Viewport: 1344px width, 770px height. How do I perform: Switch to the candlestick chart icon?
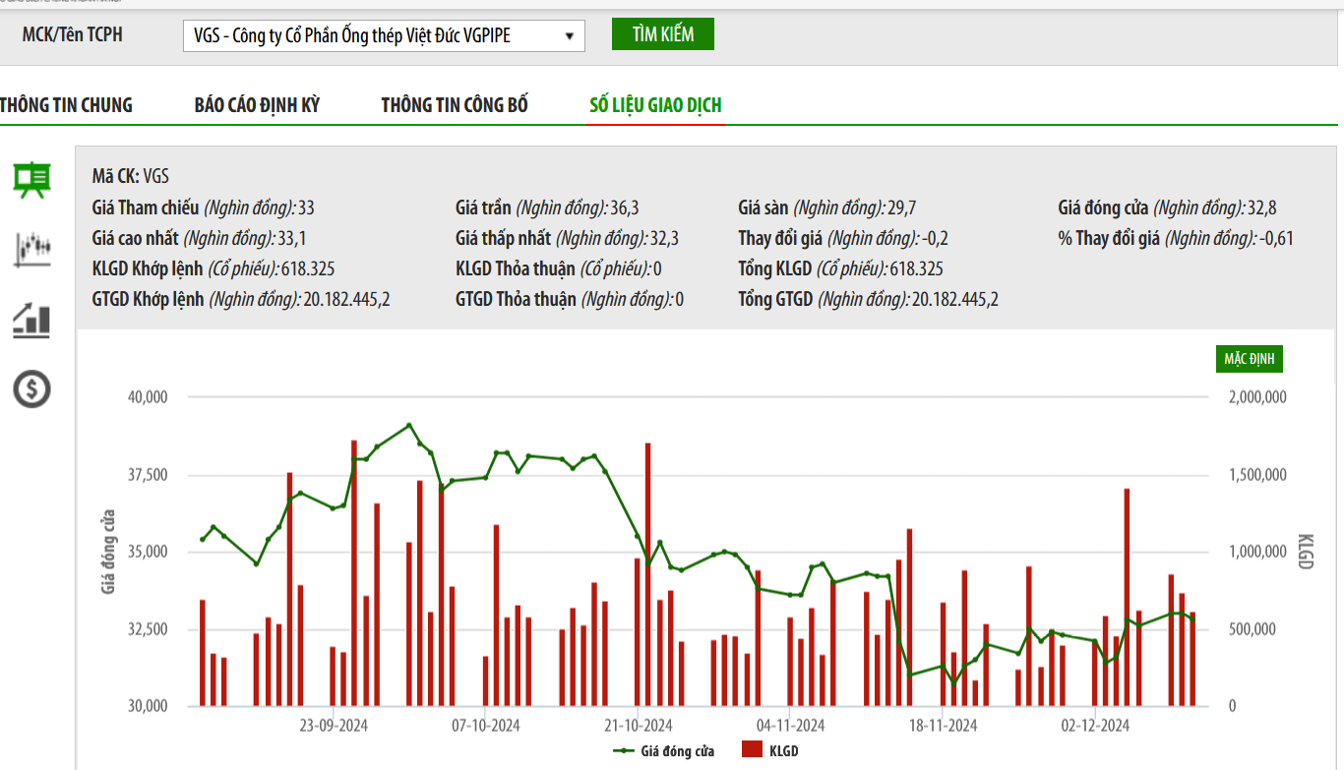(x=31, y=250)
